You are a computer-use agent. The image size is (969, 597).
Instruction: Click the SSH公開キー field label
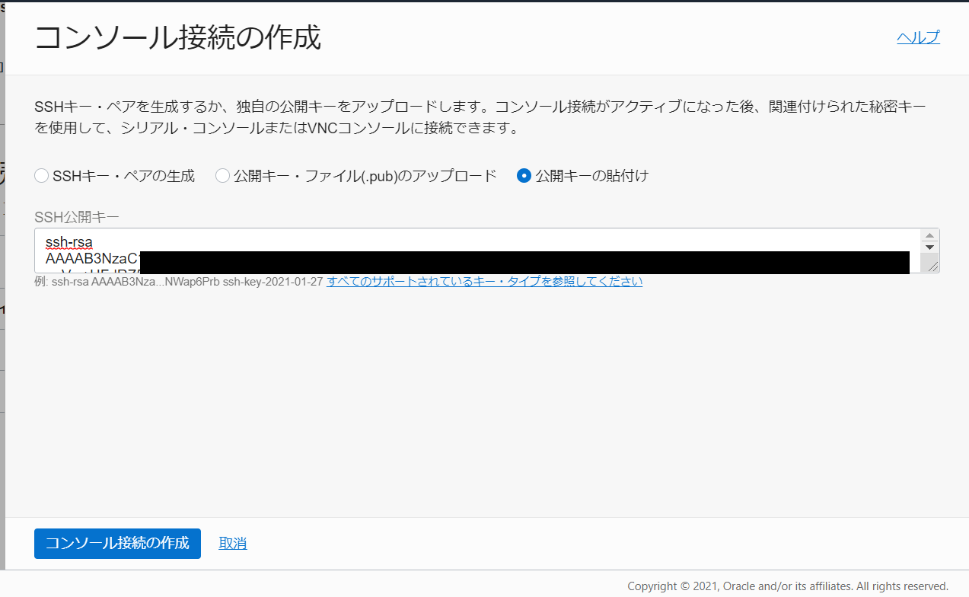click(x=67, y=216)
